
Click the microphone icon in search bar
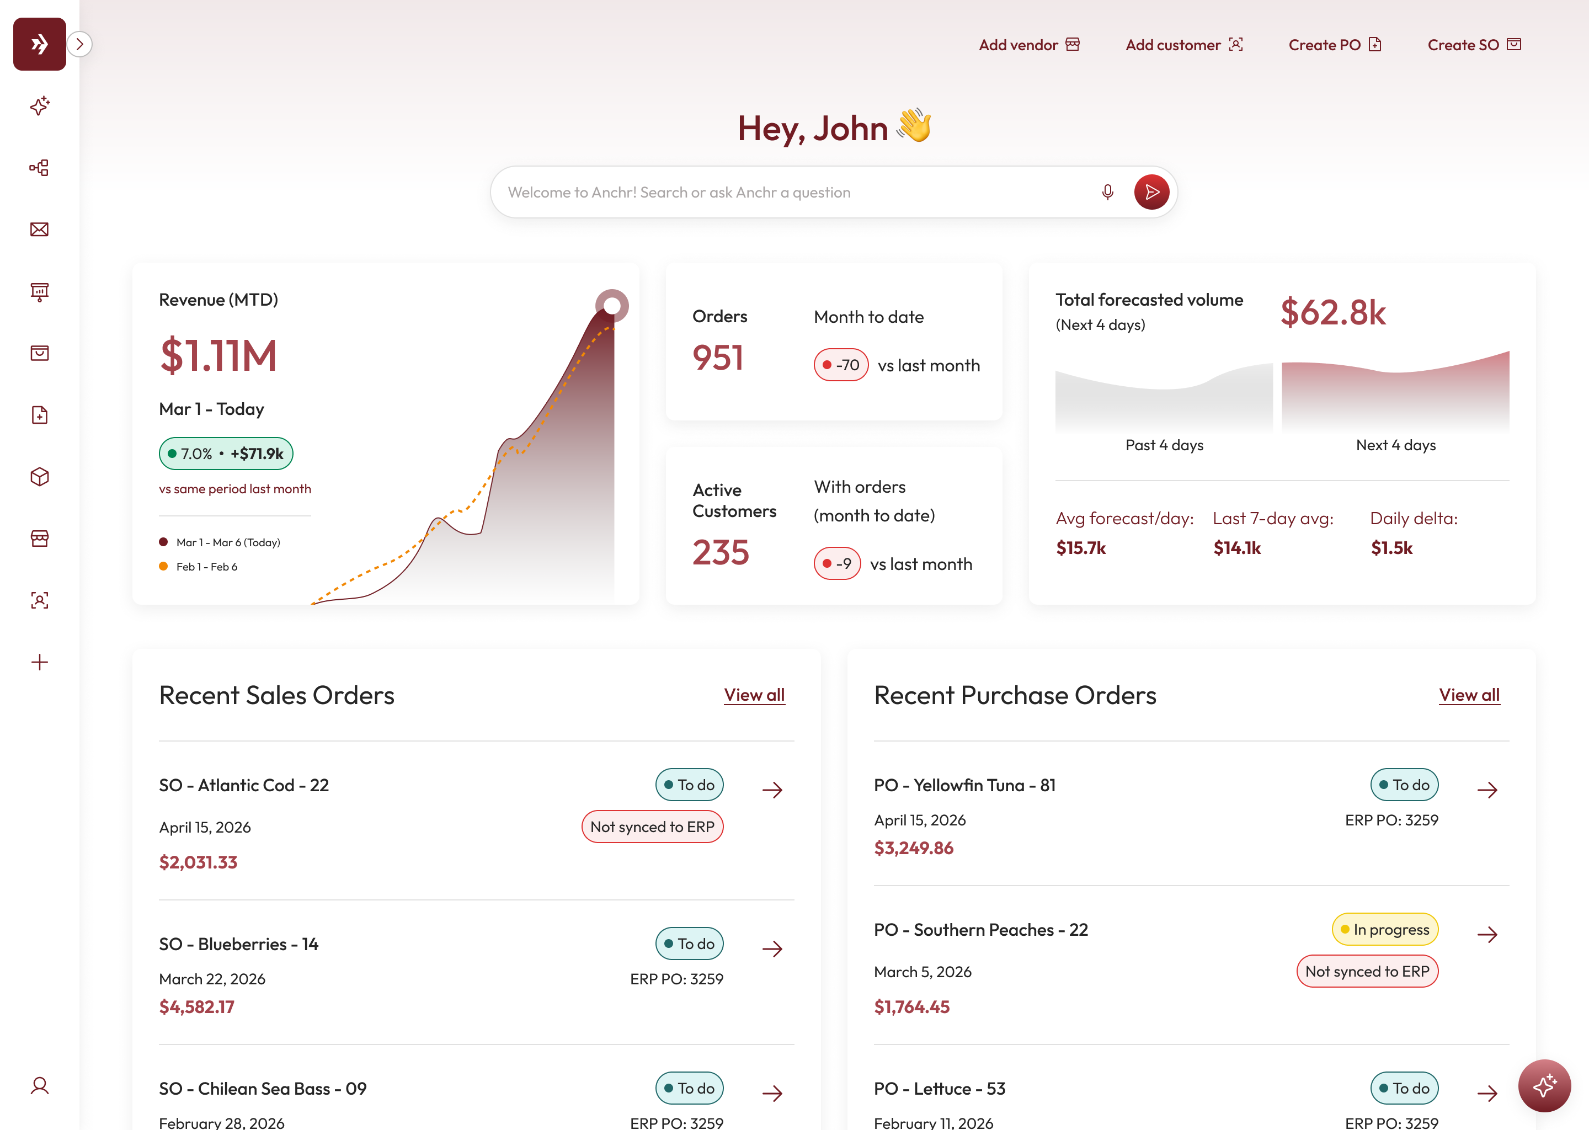coord(1107,192)
